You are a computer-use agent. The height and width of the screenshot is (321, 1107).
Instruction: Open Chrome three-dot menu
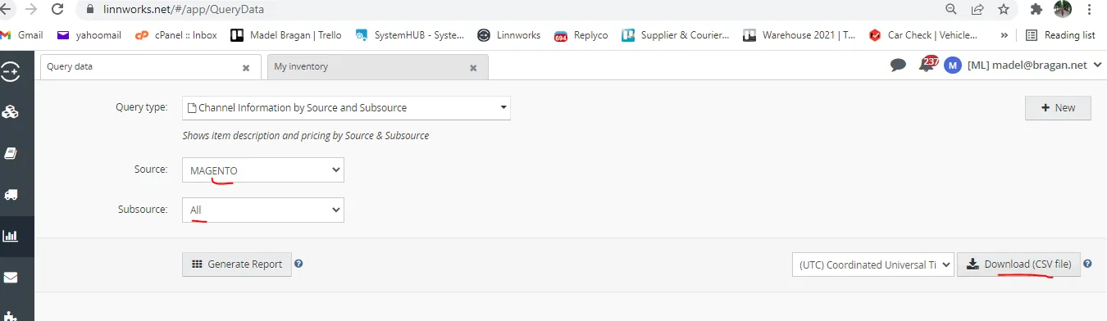tap(1090, 10)
